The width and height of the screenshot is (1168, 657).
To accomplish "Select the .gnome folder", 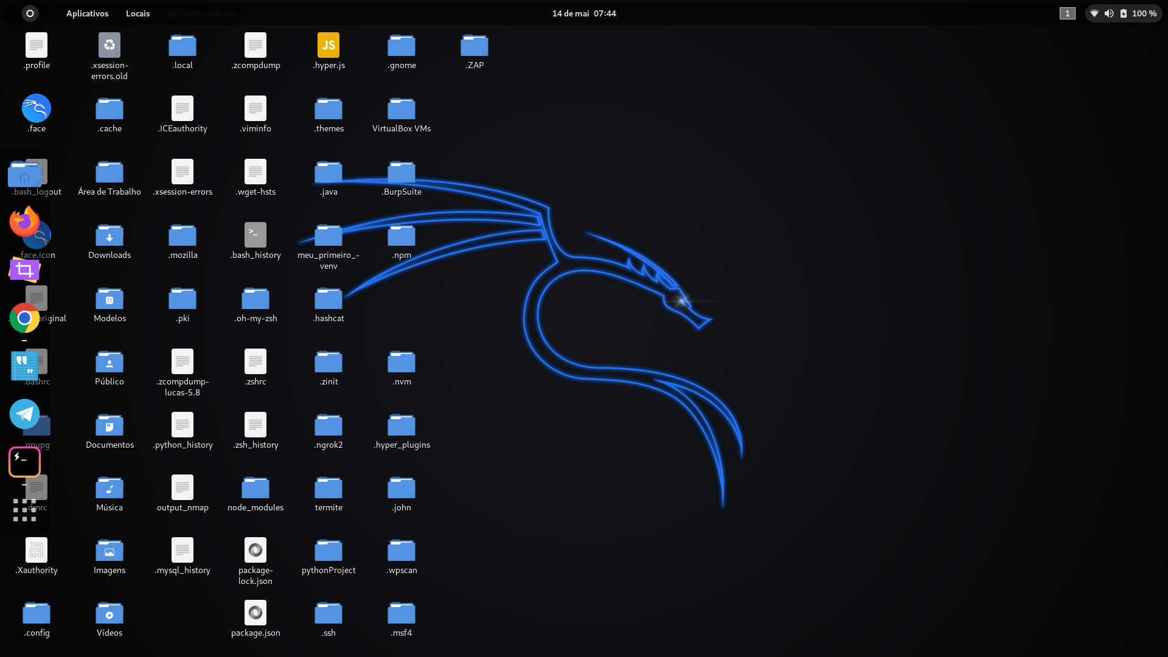I will tap(401, 45).
